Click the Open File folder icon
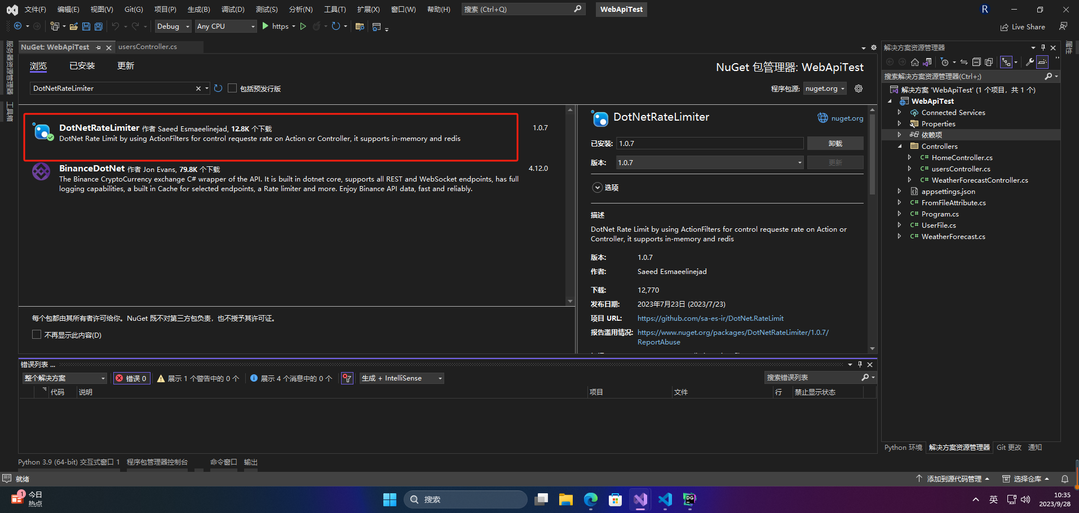Viewport: 1079px width, 513px height. (x=73, y=26)
